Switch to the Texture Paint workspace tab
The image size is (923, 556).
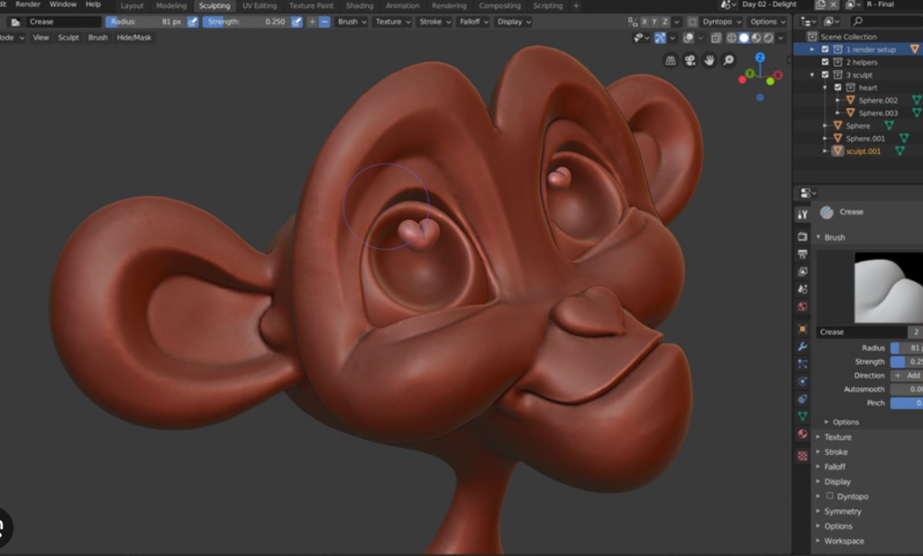pos(311,6)
